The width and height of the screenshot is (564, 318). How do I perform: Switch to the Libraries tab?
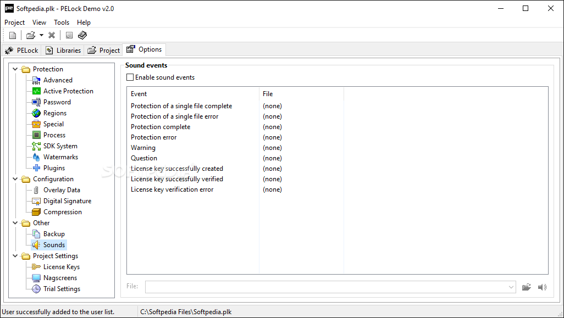63,51
